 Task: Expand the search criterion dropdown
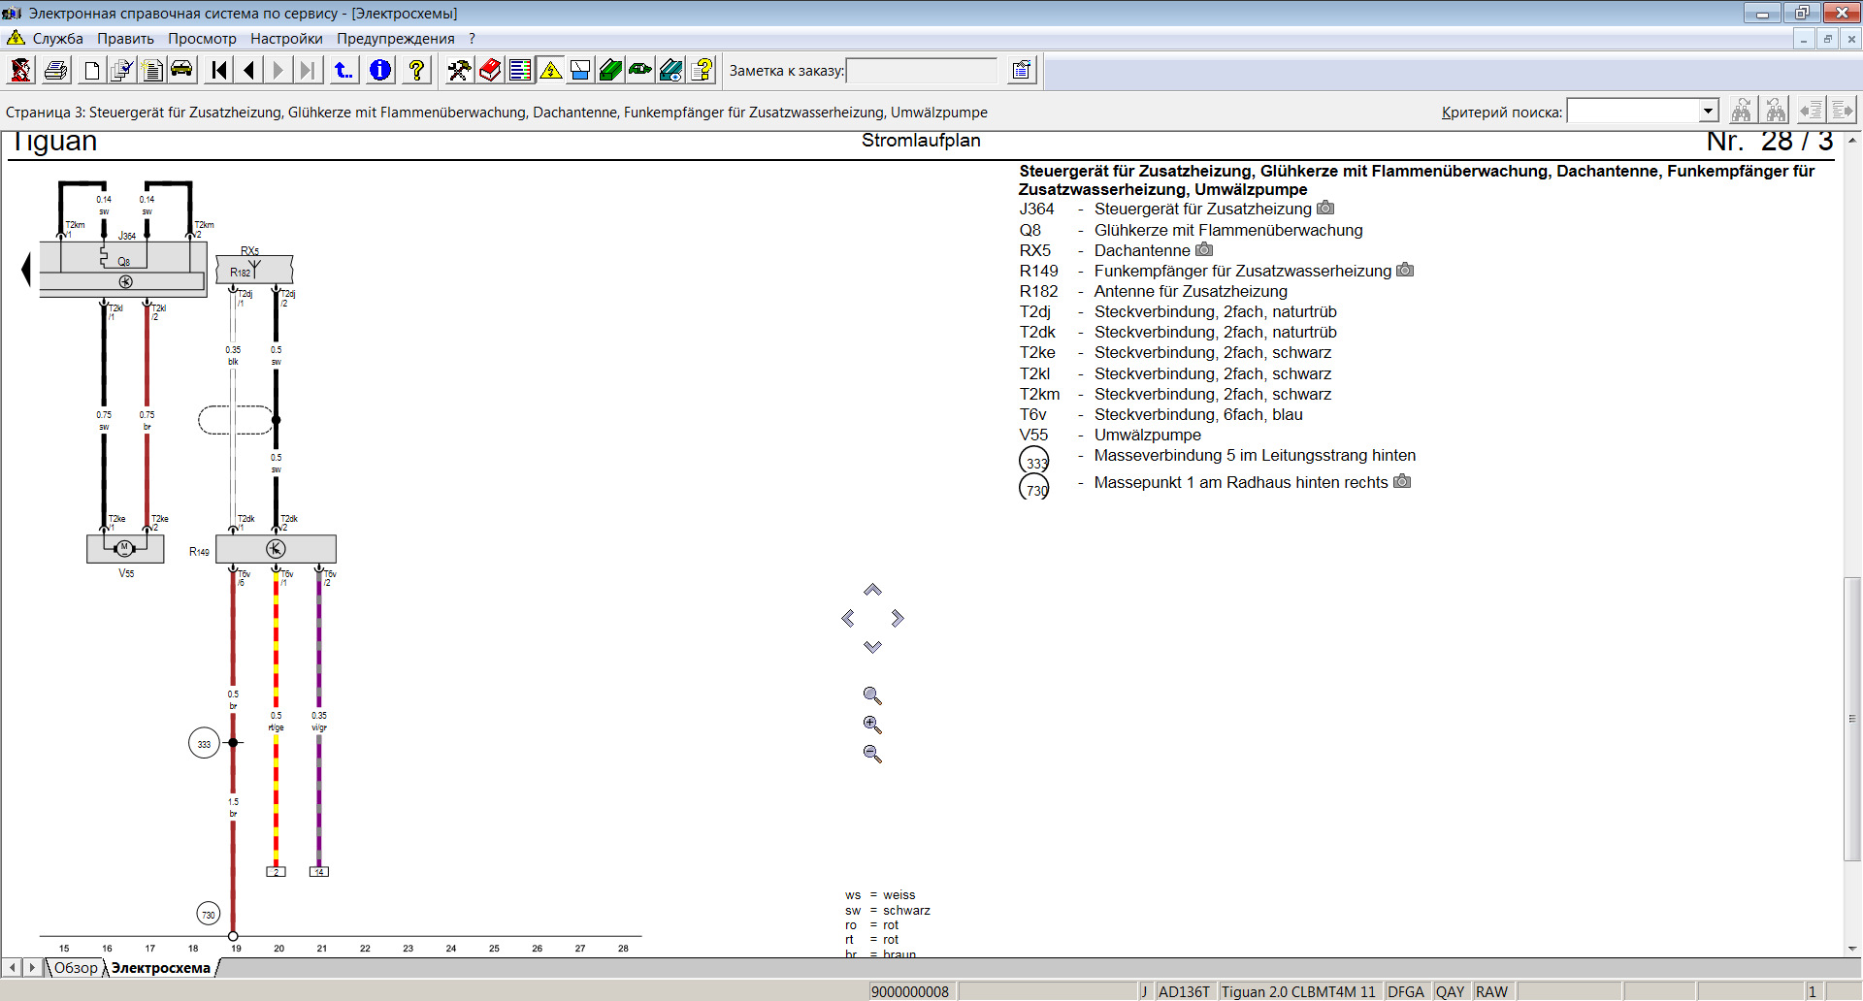pyautogui.click(x=1708, y=111)
